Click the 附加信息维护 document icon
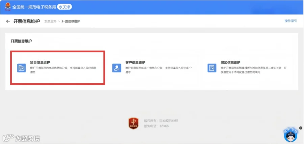 pos(212,68)
